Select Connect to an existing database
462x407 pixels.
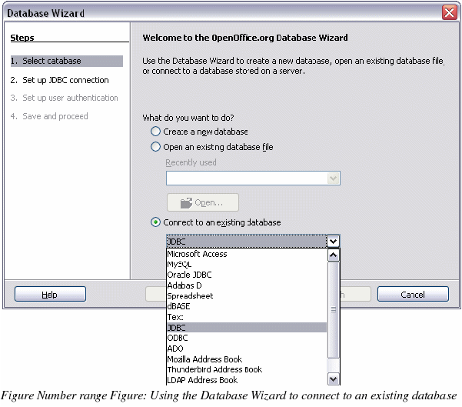pyautogui.click(x=156, y=222)
